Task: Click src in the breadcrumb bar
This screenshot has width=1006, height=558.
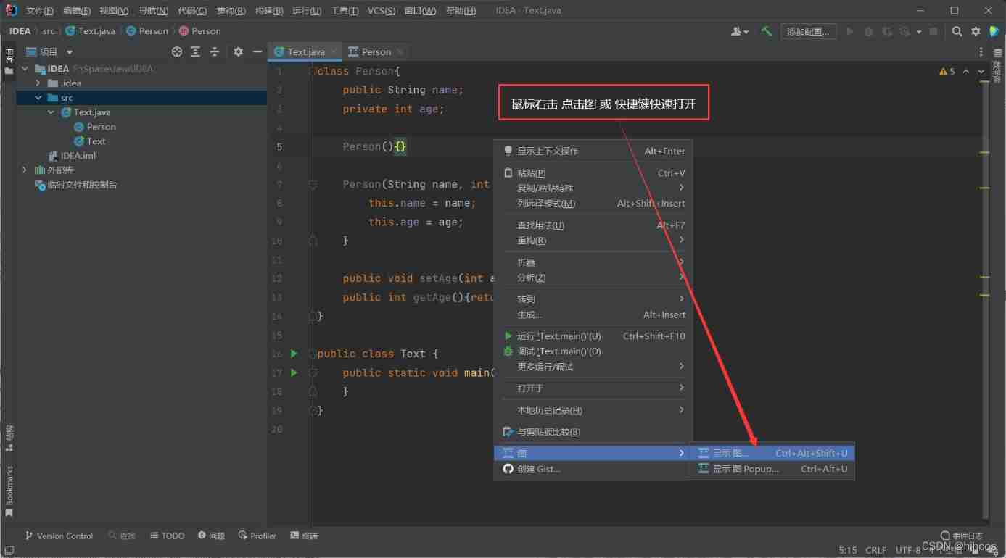Action: (x=49, y=31)
